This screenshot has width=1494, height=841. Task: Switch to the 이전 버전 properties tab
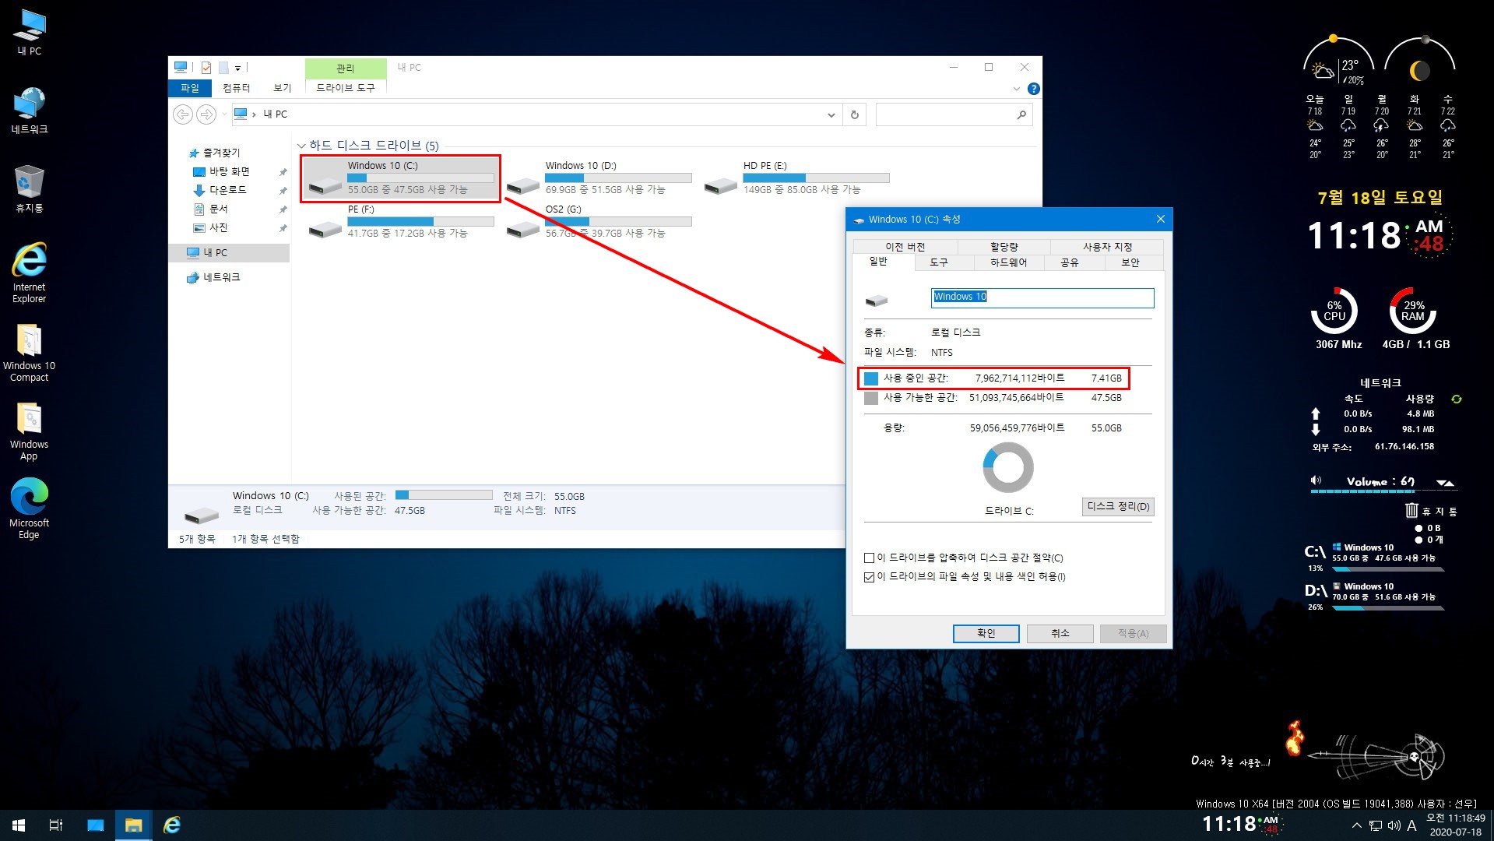(905, 246)
